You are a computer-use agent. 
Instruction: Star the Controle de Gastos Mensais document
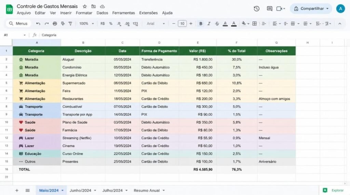[85, 6]
